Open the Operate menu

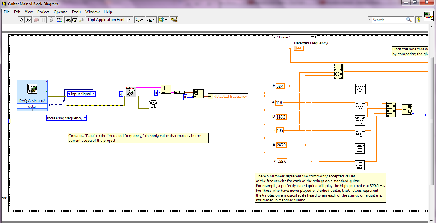click(x=60, y=12)
